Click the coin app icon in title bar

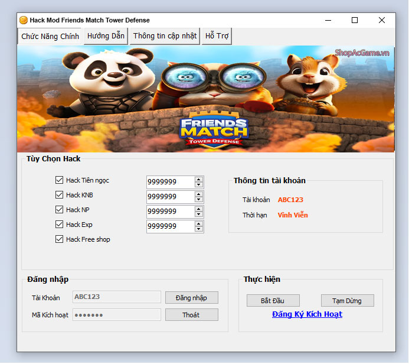24,20
